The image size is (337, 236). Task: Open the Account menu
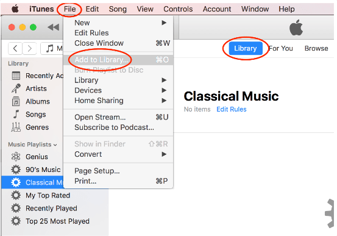coord(217,9)
